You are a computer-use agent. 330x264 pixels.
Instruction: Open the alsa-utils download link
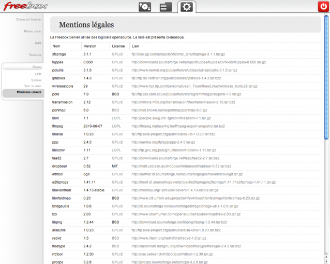click(x=176, y=230)
